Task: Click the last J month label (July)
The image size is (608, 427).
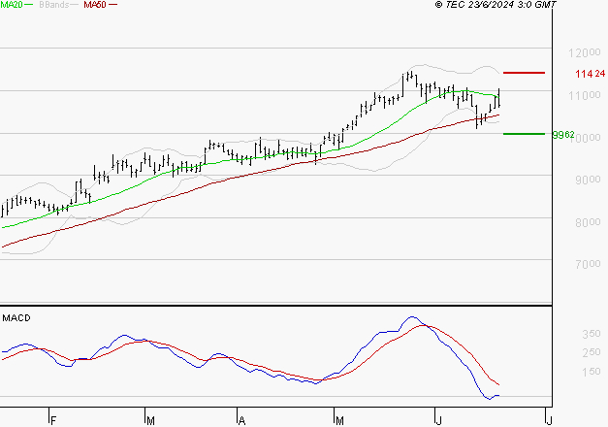Action: tap(548, 421)
